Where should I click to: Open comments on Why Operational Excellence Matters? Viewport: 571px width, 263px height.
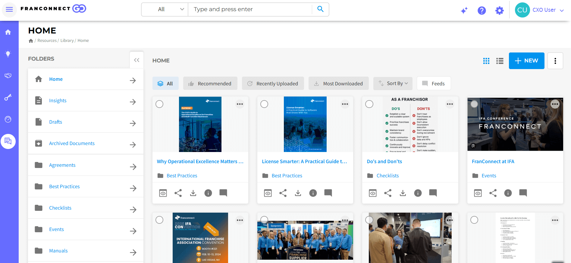coord(223,193)
